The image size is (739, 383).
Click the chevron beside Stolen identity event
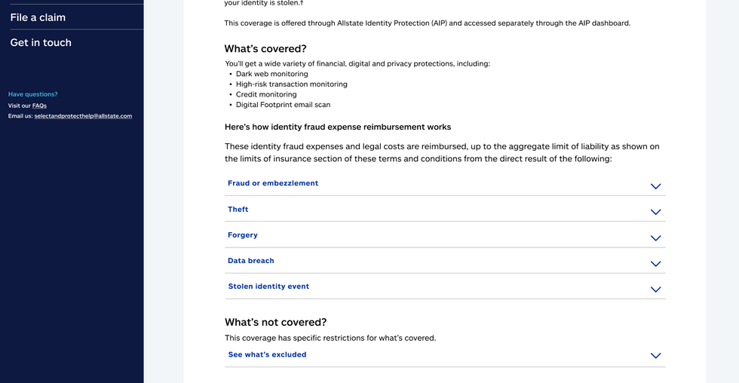[655, 290]
